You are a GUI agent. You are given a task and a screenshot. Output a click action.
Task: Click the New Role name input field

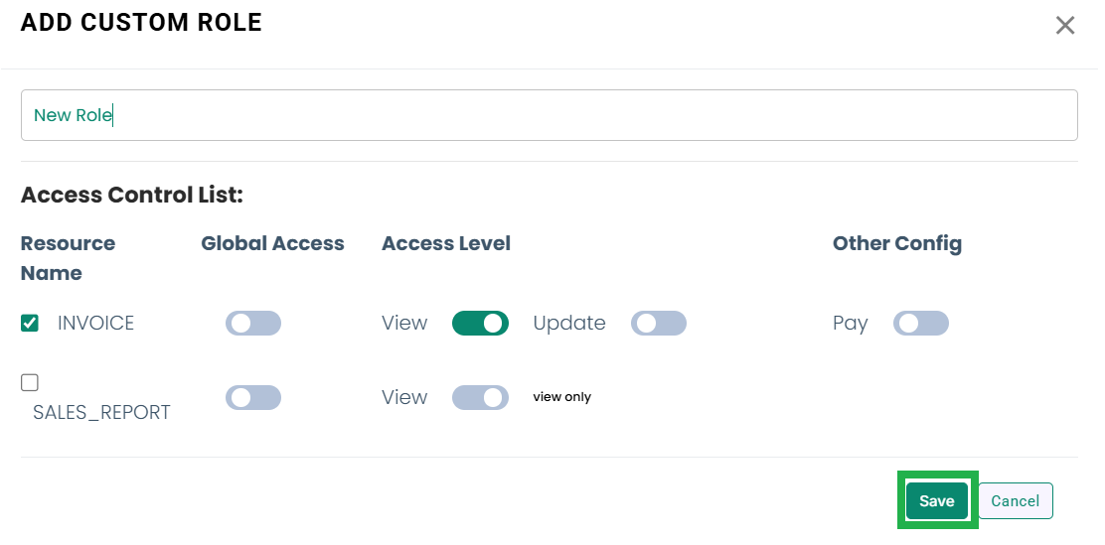click(x=549, y=115)
